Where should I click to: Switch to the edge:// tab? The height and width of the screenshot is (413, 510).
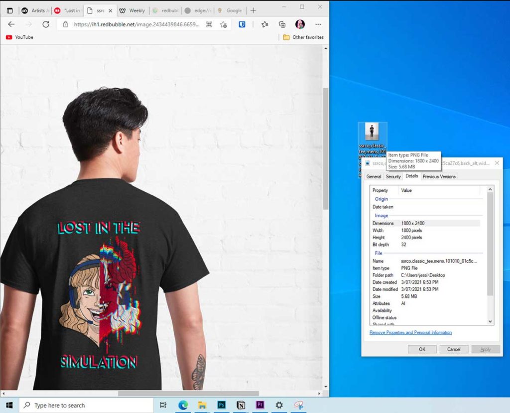tap(198, 10)
